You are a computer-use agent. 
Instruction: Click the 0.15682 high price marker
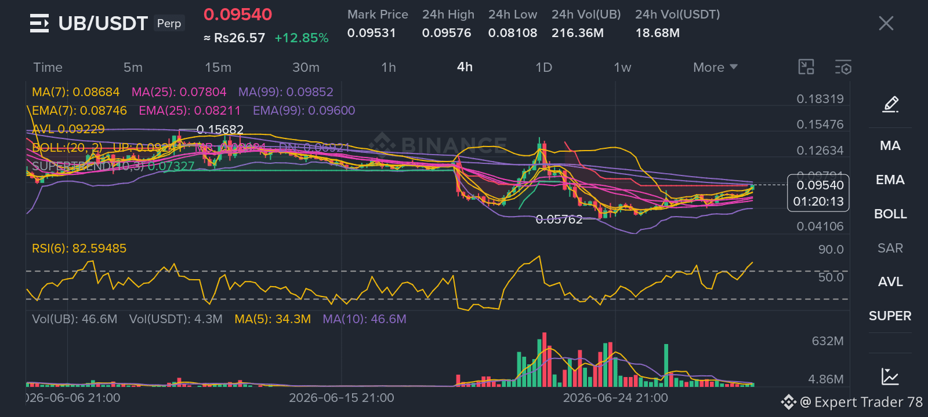click(x=220, y=130)
